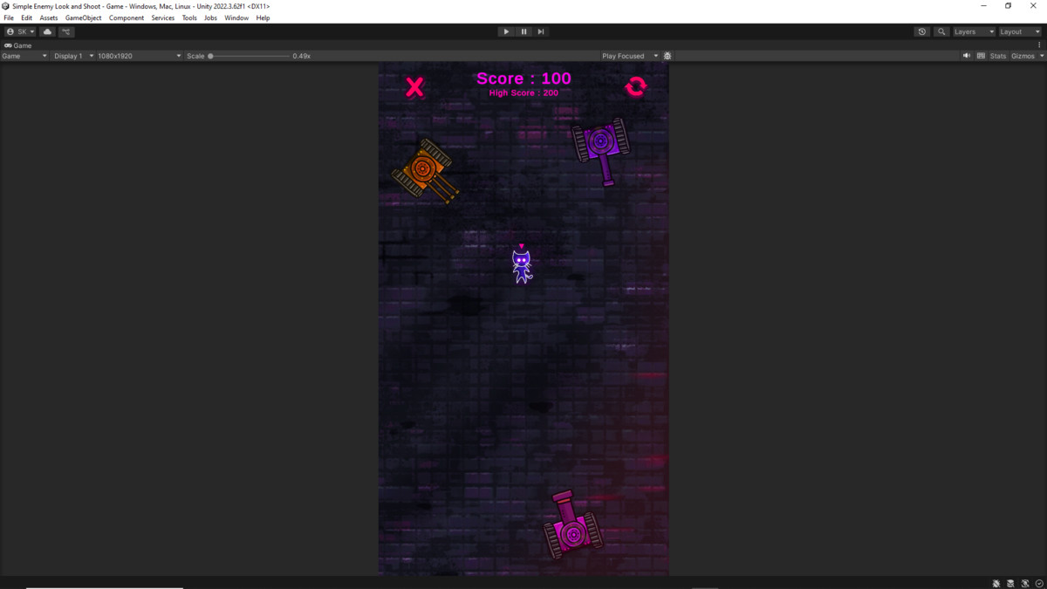Open Undo History with the history icon
This screenshot has height=589, width=1047.
tap(922, 31)
